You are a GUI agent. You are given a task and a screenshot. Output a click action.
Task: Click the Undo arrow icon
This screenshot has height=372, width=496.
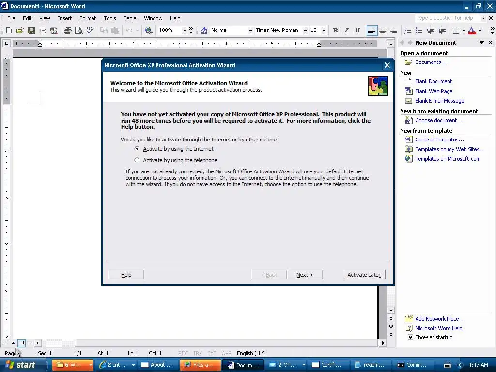point(129,31)
